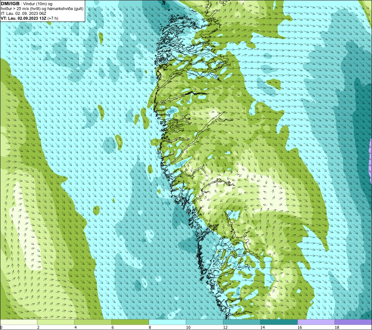Click the 0–2 m/s pale yellow swatch
The height and width of the screenshot is (330, 372).
click(19, 322)
